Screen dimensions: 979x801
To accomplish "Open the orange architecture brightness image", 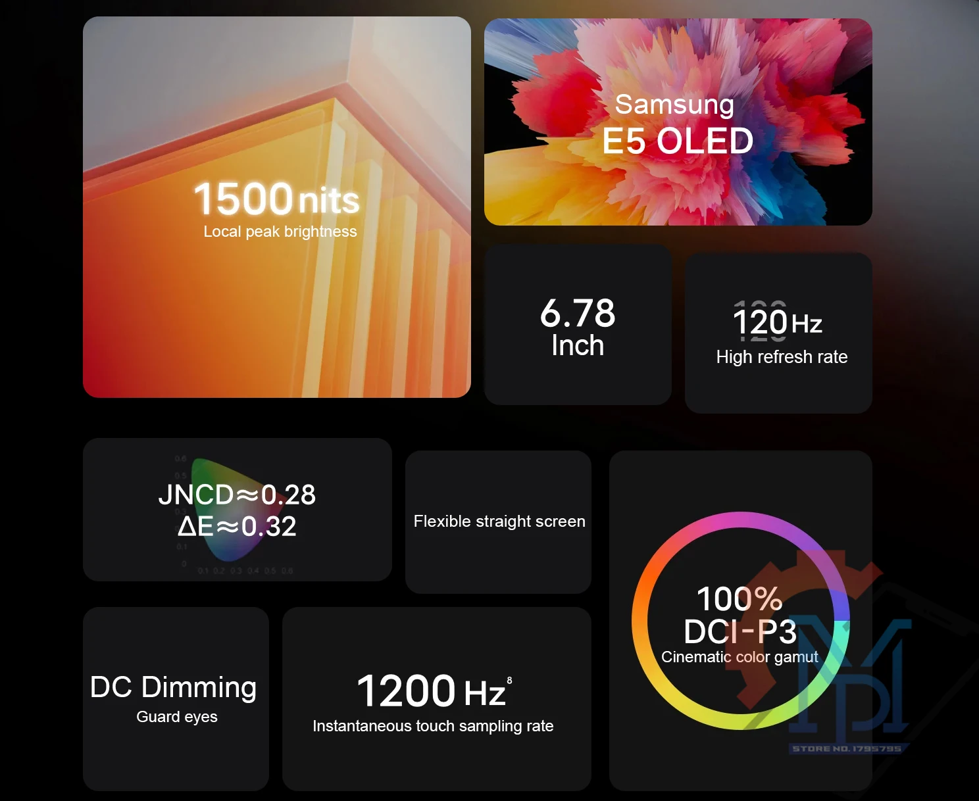I will click(x=277, y=207).
